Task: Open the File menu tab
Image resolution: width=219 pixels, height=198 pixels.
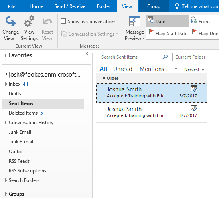Action: tap(12, 6)
